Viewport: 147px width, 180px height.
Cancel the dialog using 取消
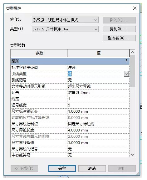pos(92,168)
